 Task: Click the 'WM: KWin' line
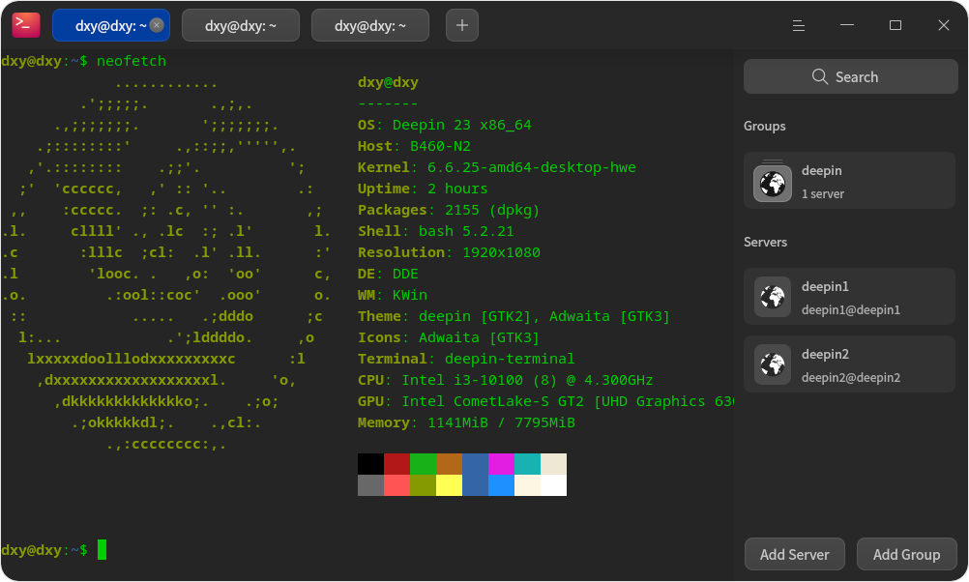coord(393,295)
